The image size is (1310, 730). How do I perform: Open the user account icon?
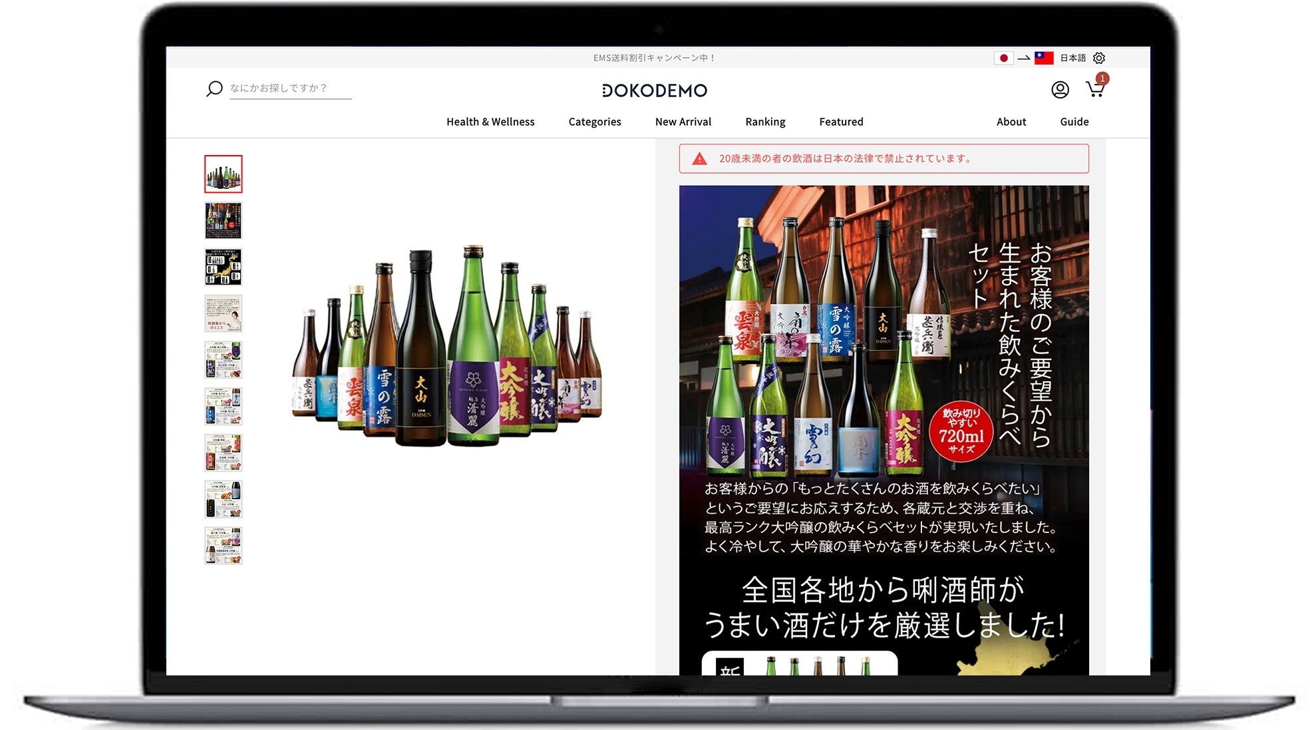pyautogui.click(x=1060, y=90)
